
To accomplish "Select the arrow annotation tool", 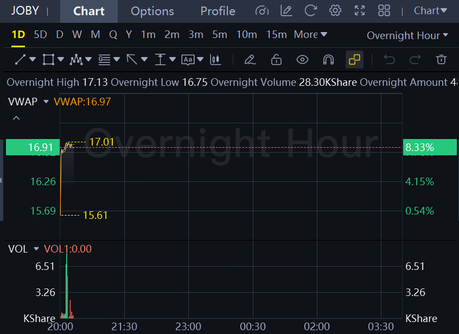I will click(x=132, y=60).
